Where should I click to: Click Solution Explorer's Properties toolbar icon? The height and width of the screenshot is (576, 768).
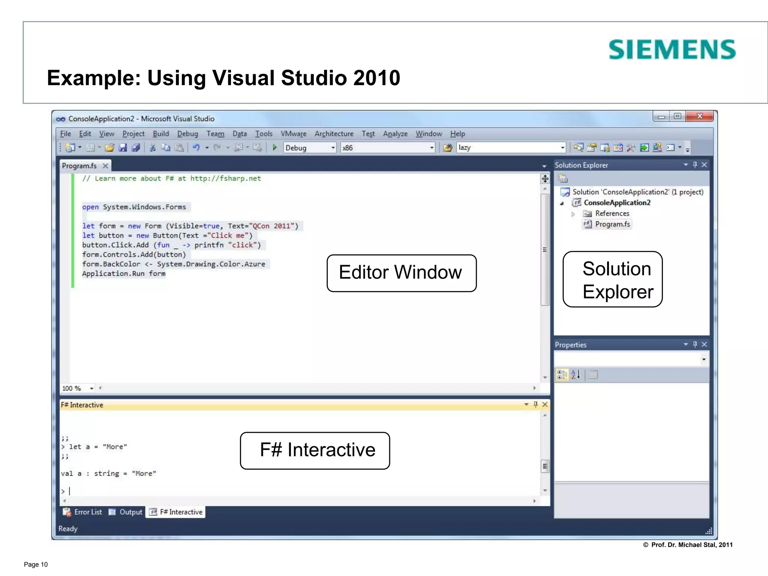pos(562,178)
